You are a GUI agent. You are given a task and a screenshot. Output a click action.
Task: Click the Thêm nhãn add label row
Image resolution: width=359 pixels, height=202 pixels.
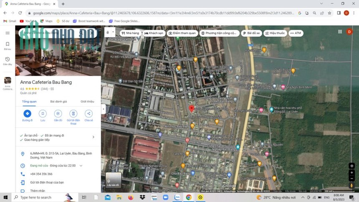[x=58, y=191]
